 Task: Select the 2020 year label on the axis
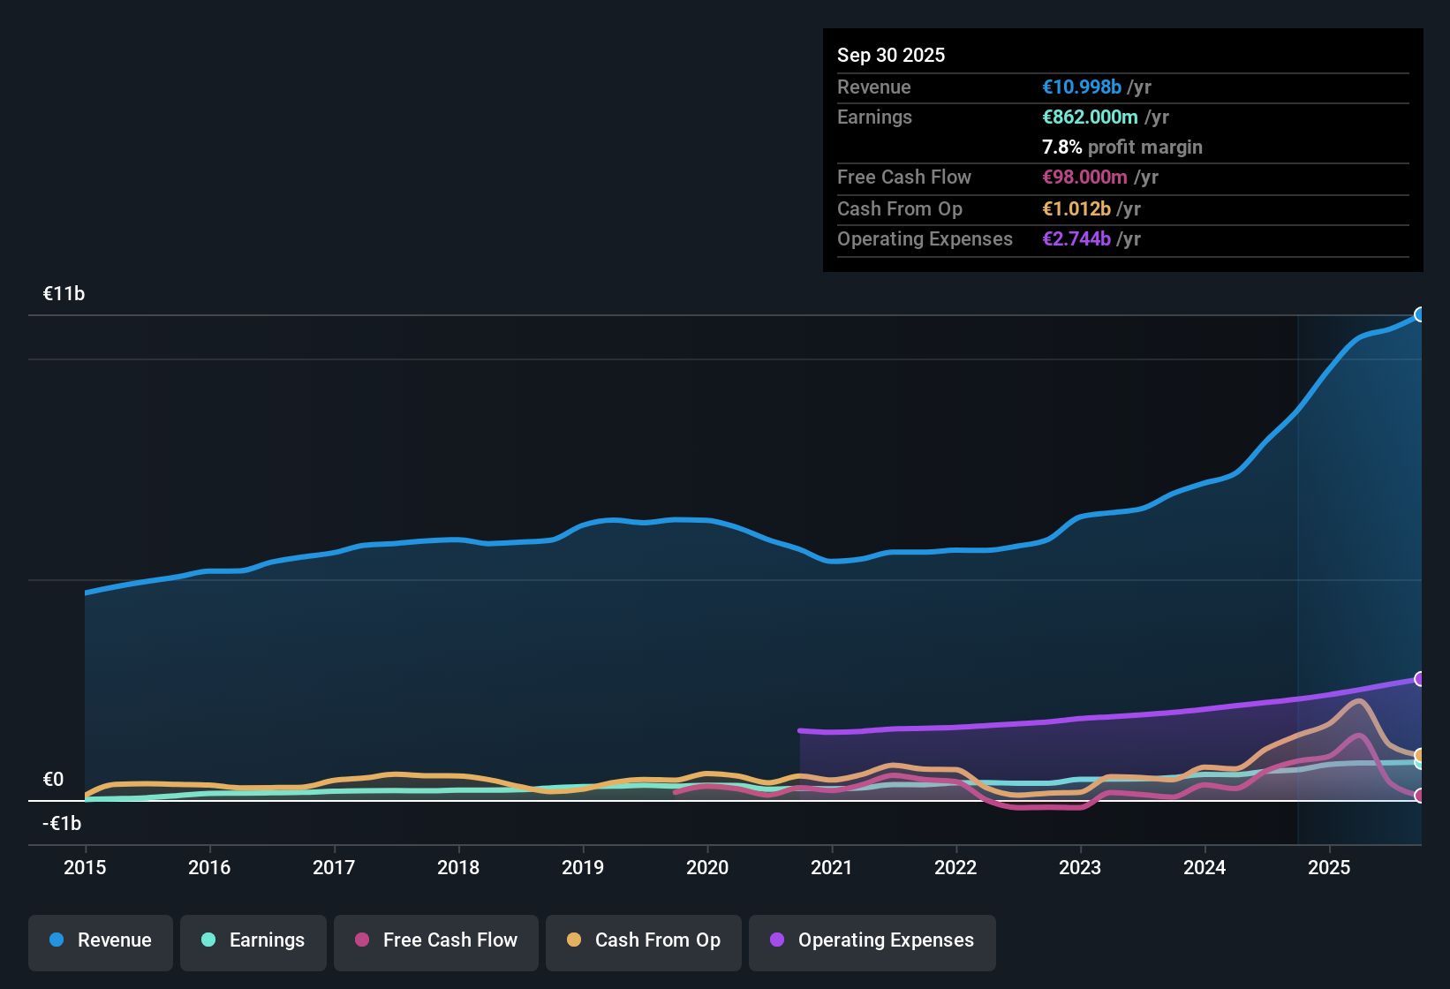707,868
